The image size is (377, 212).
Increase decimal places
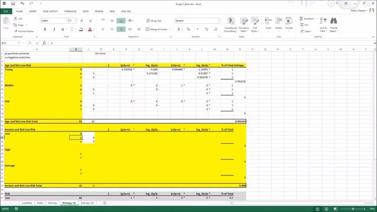tap(206, 29)
